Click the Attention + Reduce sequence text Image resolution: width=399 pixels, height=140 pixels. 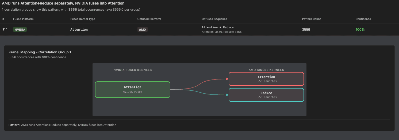(x=217, y=27)
